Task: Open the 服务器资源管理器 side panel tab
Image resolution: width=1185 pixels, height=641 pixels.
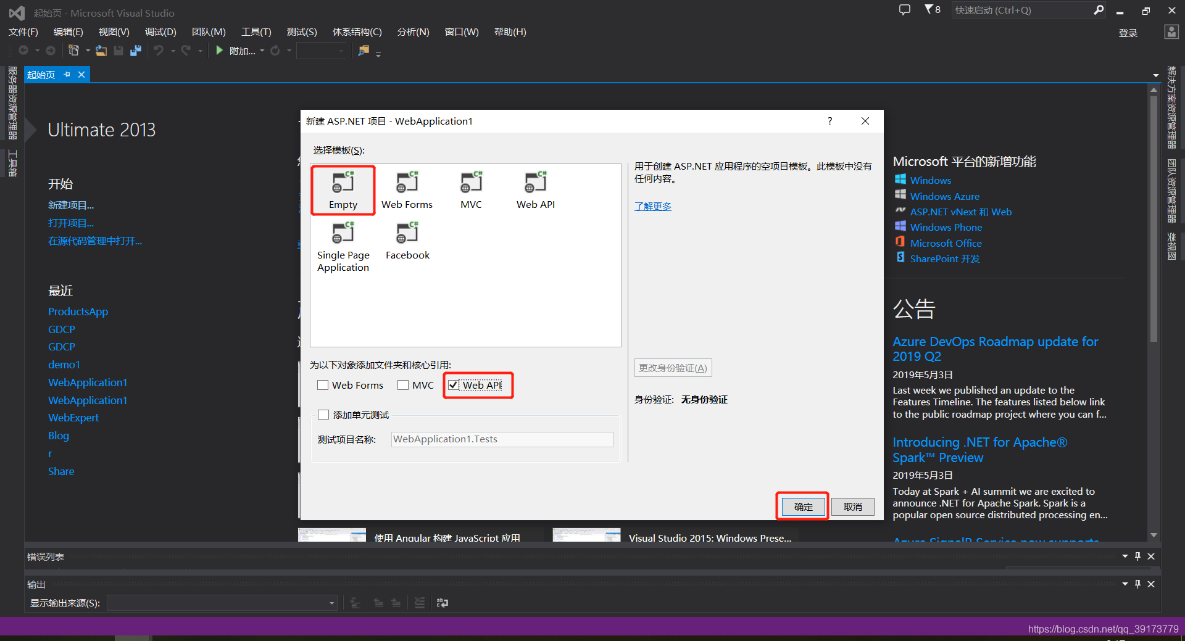Action: tap(12, 102)
